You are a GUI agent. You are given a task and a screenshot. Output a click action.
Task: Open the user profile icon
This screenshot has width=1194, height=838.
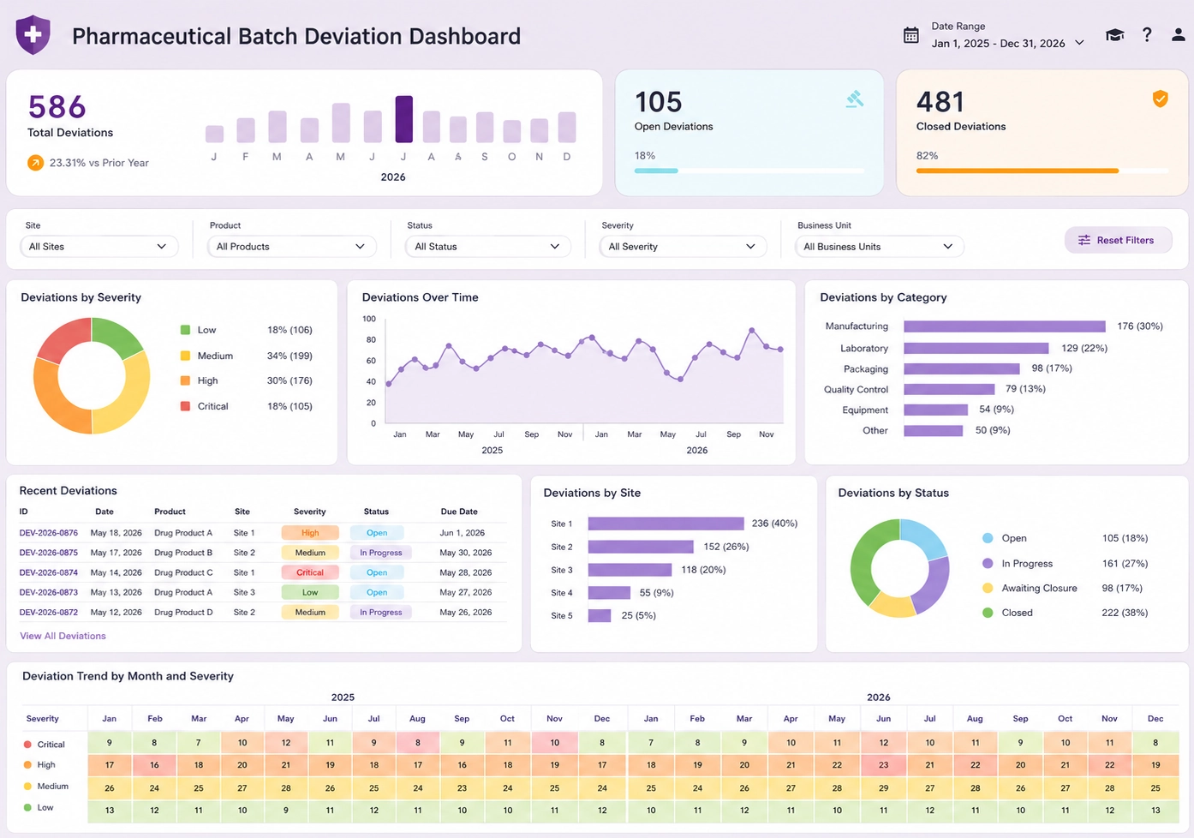[1179, 35]
